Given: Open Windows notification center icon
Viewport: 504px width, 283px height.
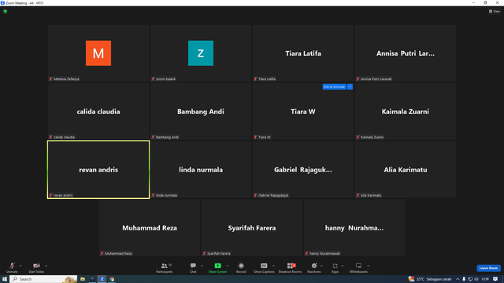Looking at the screenshot, I should coord(495,279).
